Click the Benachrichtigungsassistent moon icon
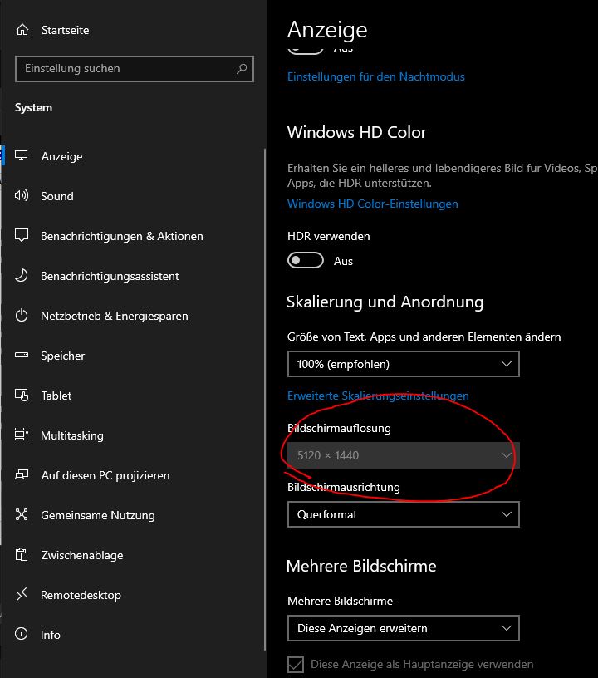Viewport: 598px width, 678px height. pos(22,276)
